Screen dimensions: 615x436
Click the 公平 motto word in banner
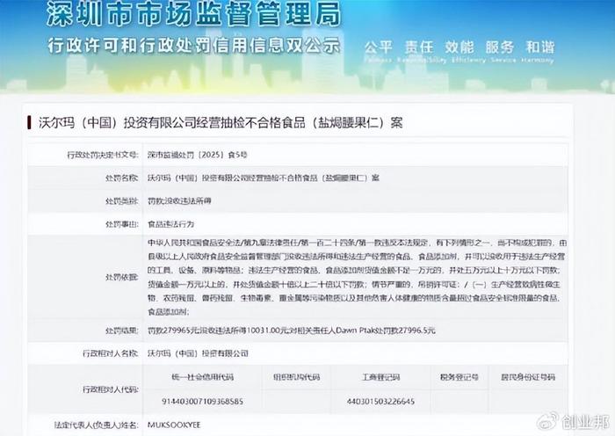pos(378,47)
